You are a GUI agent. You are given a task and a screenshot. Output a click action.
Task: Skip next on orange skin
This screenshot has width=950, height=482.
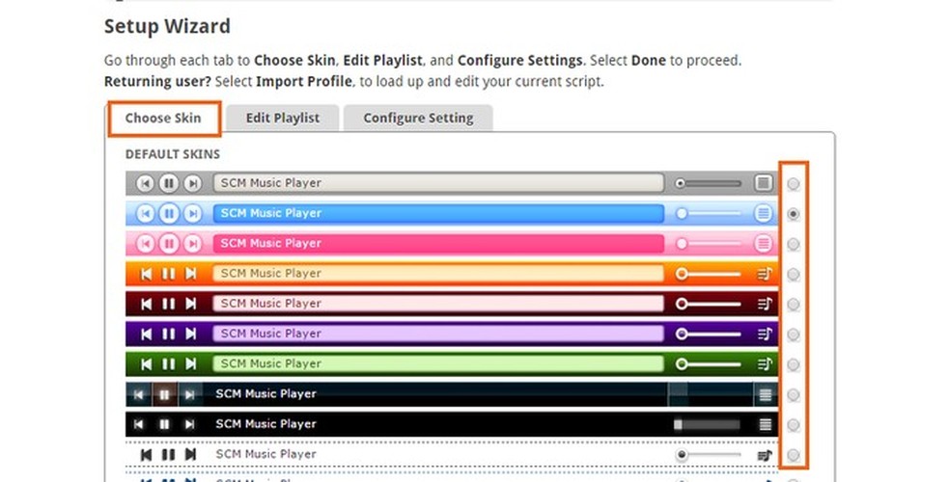click(191, 274)
